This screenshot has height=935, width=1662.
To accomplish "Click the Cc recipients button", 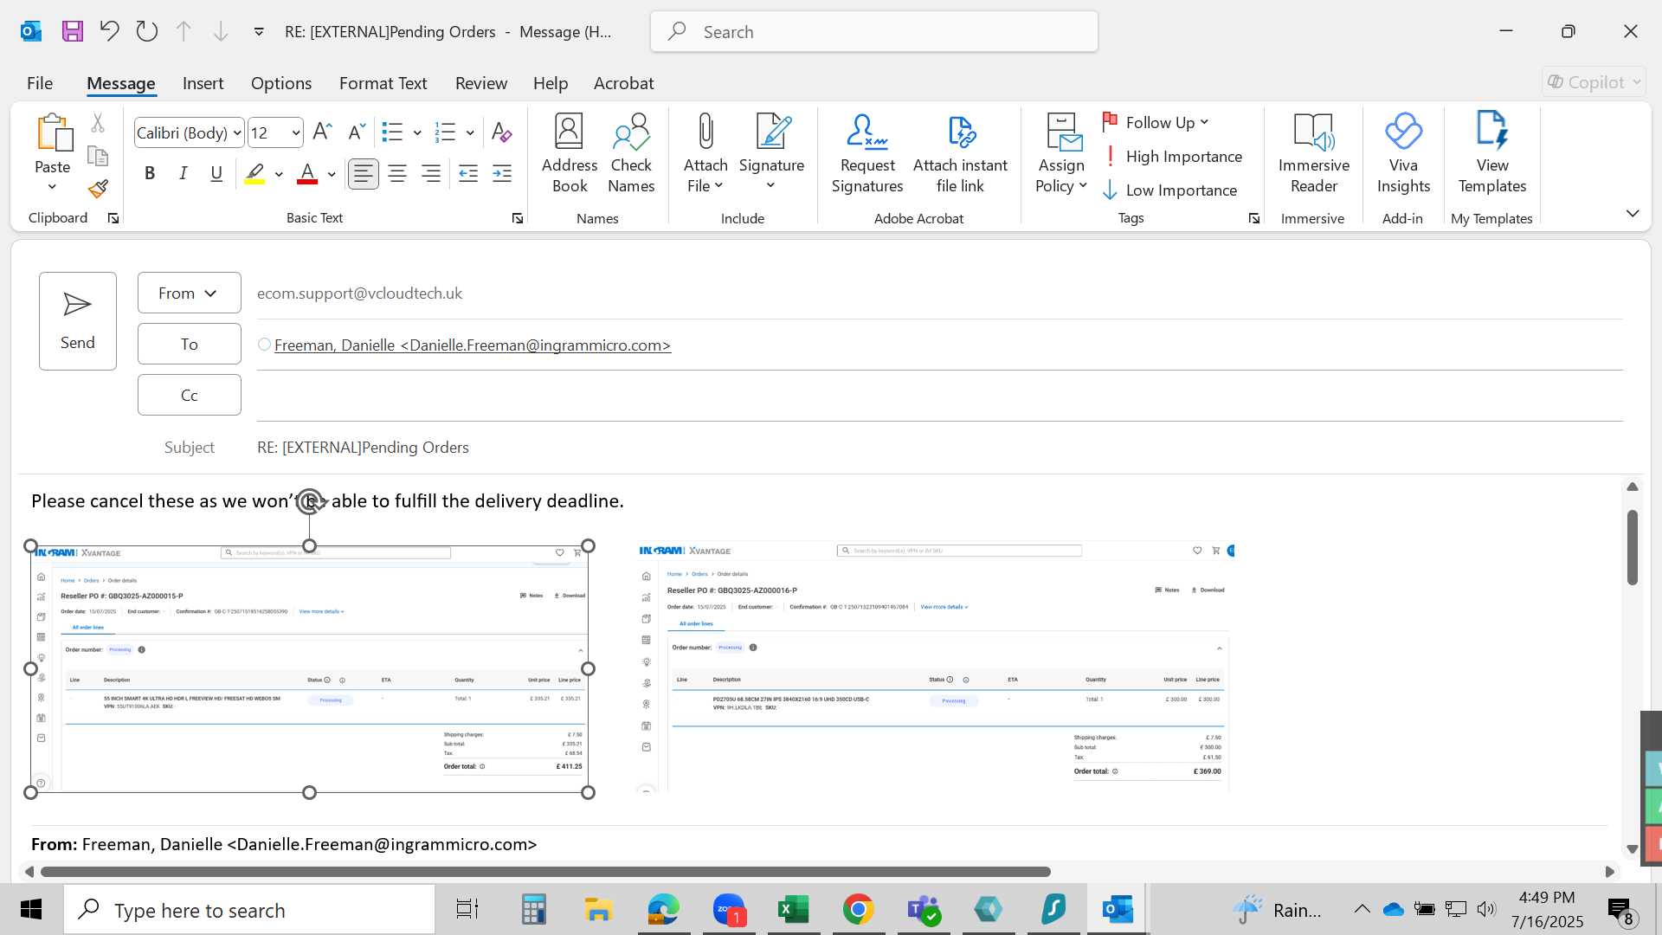I will click(x=189, y=396).
